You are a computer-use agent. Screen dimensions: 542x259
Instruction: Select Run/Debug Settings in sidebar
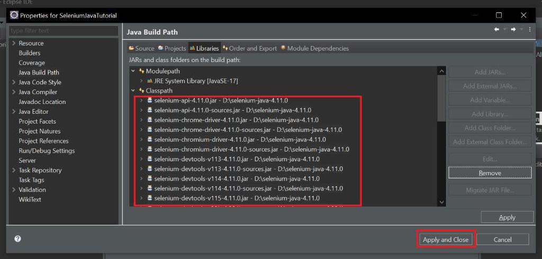(47, 151)
